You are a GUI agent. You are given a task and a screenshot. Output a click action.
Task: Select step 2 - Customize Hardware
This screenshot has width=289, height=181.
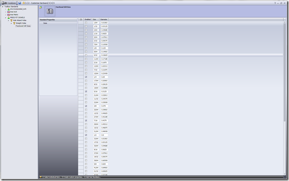pos(38,3)
